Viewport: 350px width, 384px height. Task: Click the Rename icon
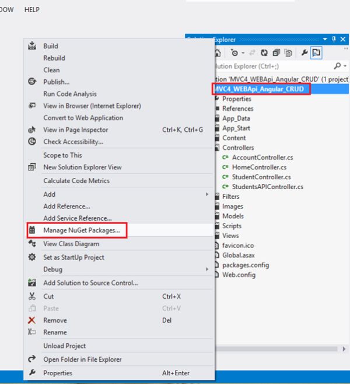[x=32, y=332]
